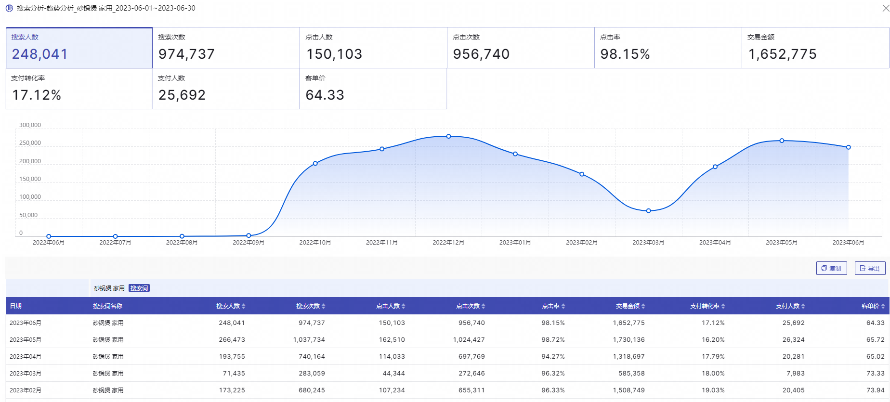Select the 交易金额 metric card
890x402 pixels.
pos(815,48)
